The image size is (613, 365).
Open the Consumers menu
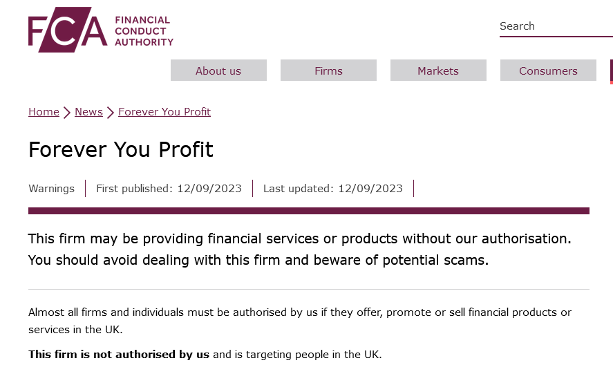click(548, 71)
